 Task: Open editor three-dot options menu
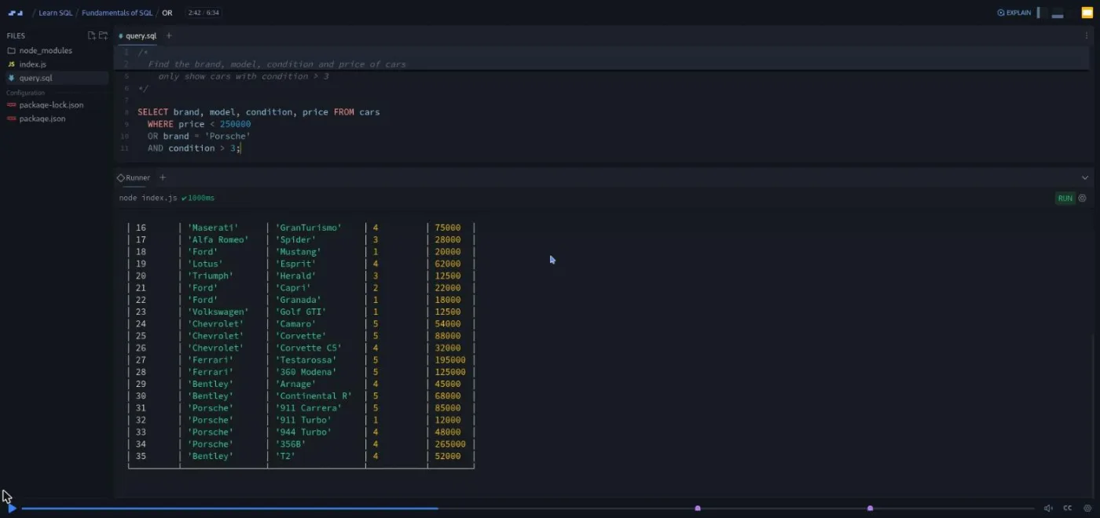1087,35
